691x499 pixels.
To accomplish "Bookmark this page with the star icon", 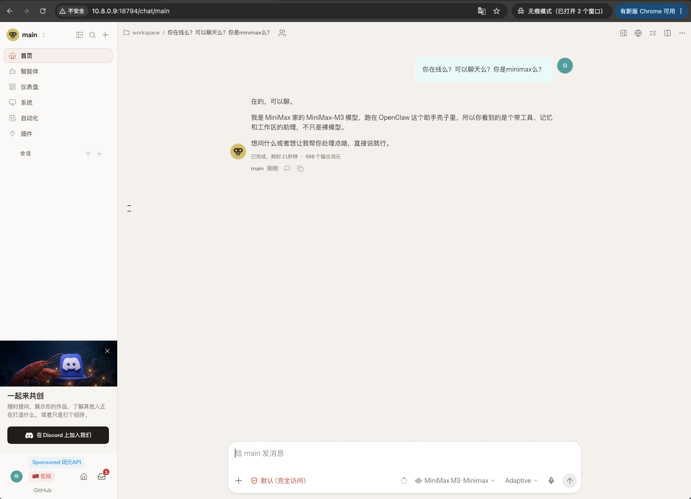I will tap(497, 11).
